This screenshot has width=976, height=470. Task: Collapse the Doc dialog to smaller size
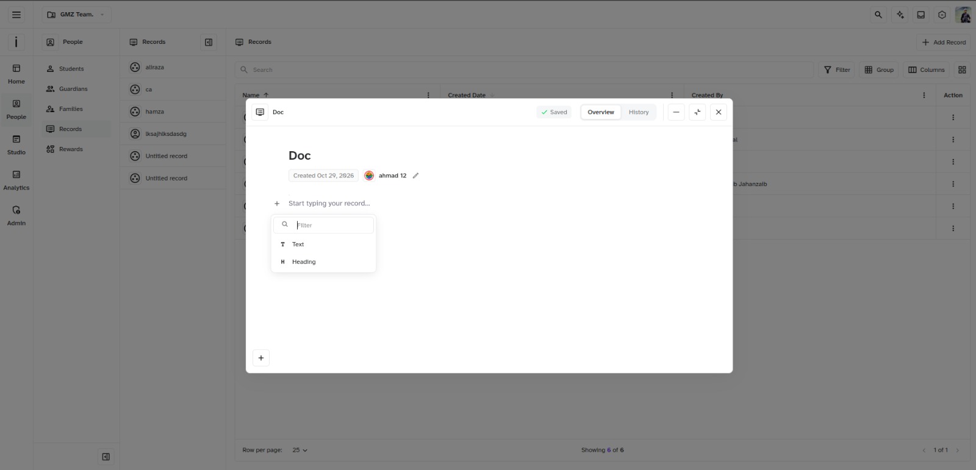[697, 112]
